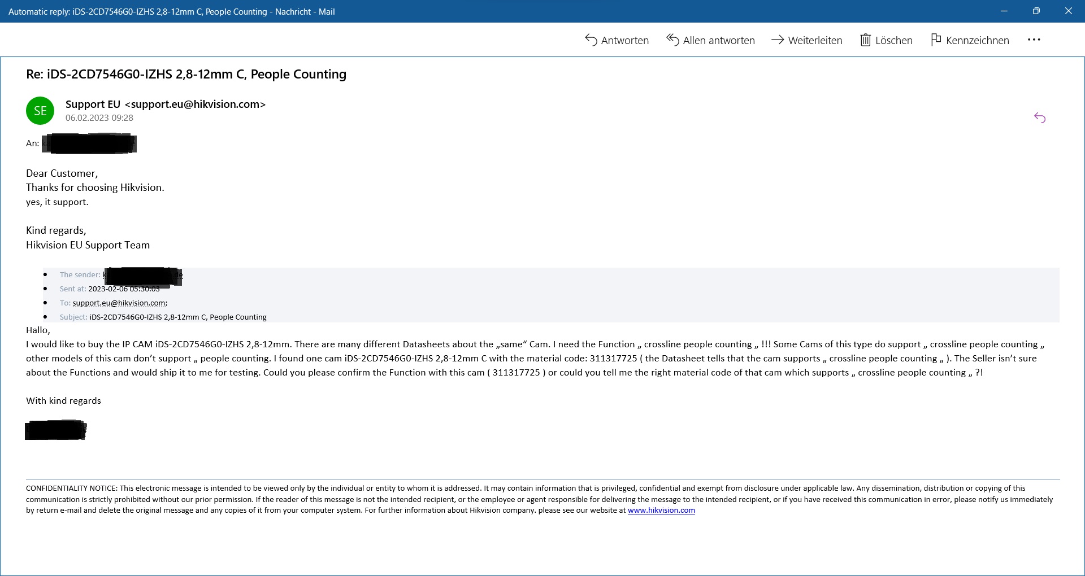Image resolution: width=1085 pixels, height=576 pixels.
Task: Flag the email with the Kennzeichnen icon
Action: [936, 40]
